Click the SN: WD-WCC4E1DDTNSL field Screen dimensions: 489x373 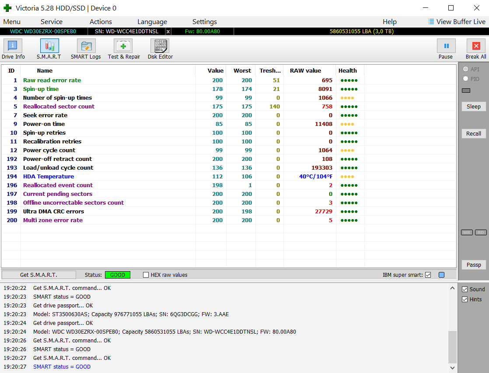click(126, 31)
